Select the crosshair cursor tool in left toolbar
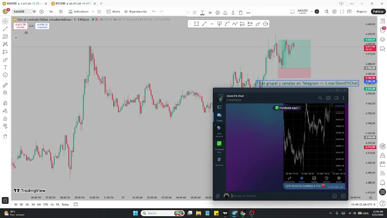387x218 pixels. 5,21
